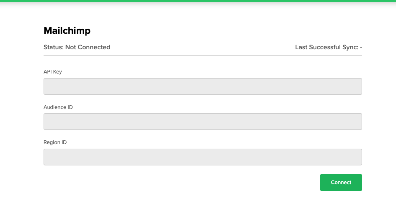Image resolution: width=396 pixels, height=208 pixels.
Task: Select the Audience ID text box
Action: (202, 122)
